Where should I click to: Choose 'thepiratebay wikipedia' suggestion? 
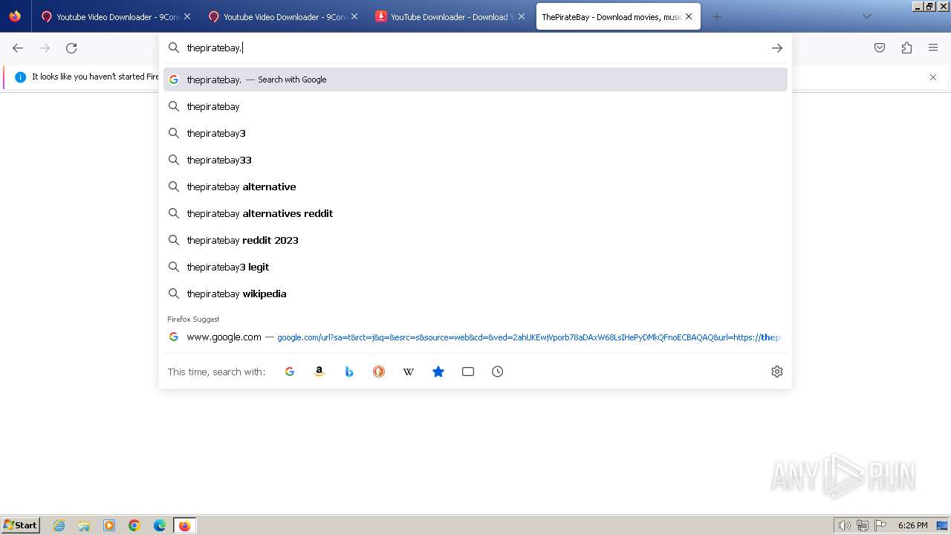[475, 294]
